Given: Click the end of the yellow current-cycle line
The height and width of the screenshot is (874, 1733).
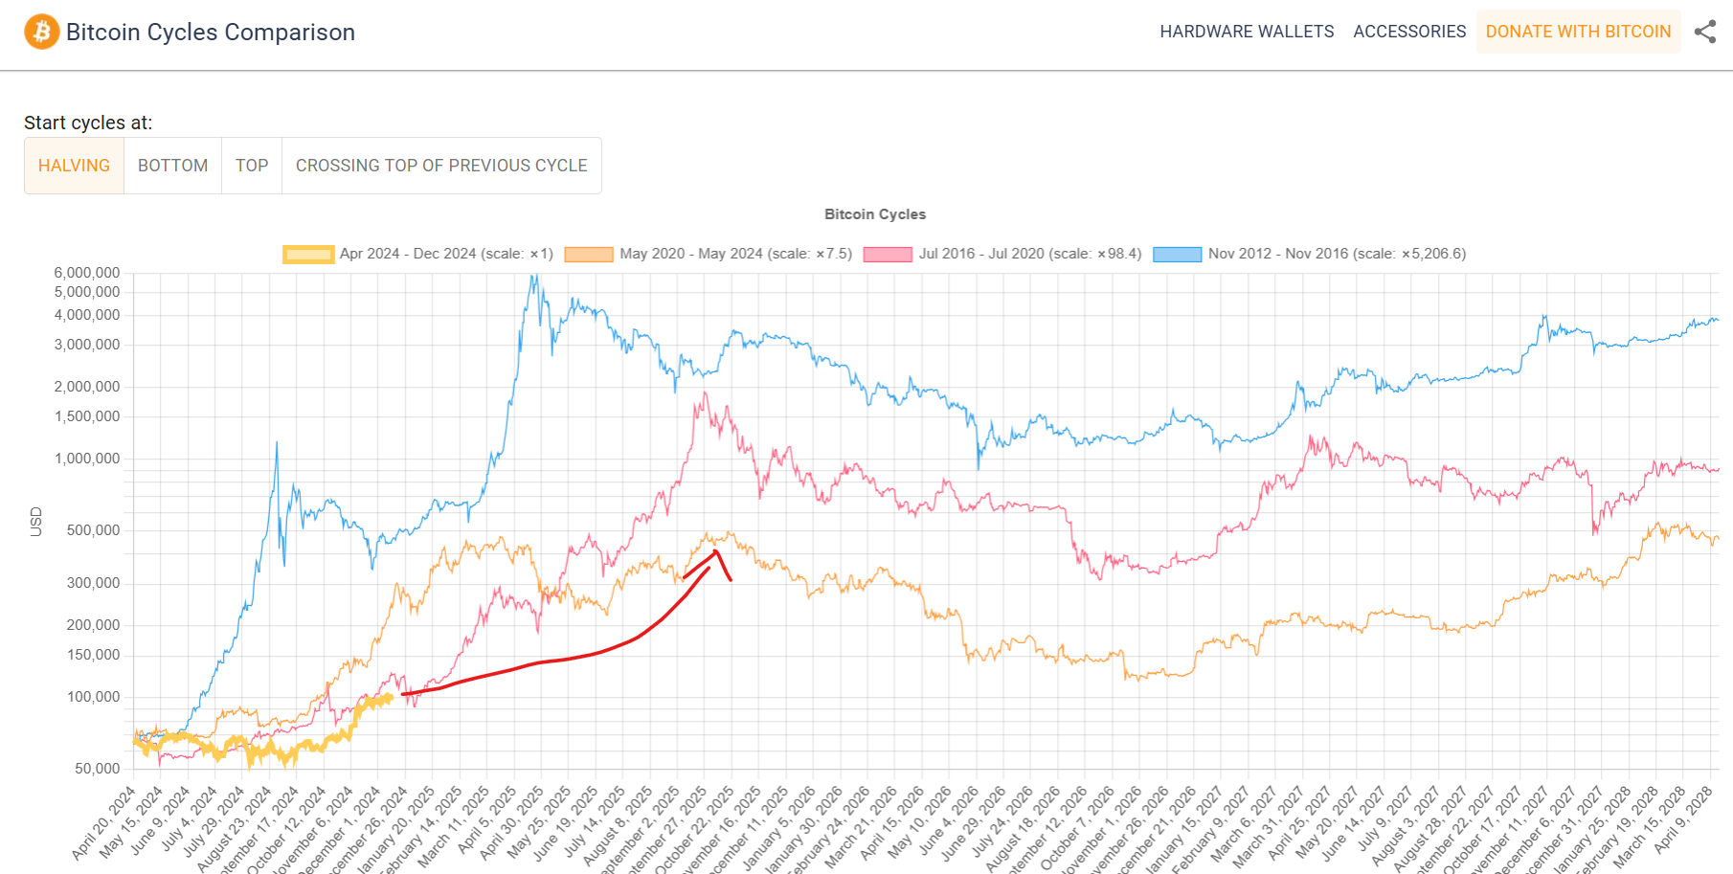Looking at the screenshot, I should click(391, 697).
